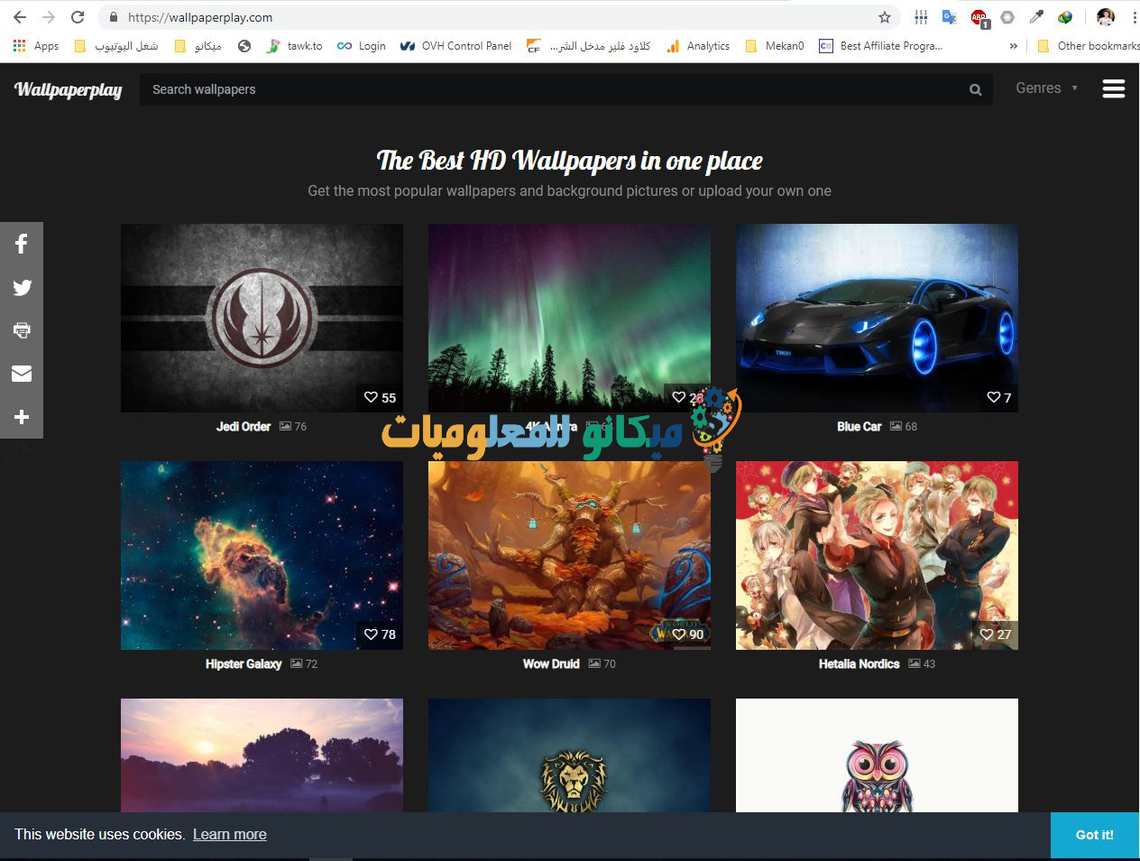This screenshot has height=861, width=1140.
Task: Open the tawk.to bookmark
Action: point(295,46)
